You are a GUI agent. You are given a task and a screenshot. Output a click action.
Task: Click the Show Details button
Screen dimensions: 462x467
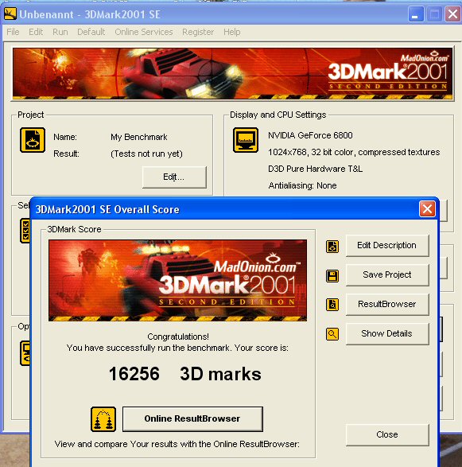pos(387,333)
